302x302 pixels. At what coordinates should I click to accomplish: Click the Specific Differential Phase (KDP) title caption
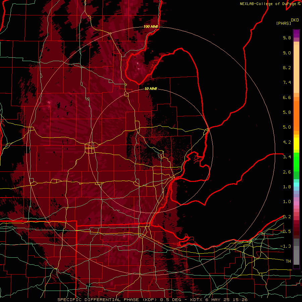152,300
